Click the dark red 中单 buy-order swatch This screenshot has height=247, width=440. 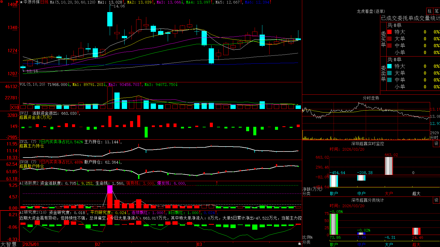tap(389, 46)
